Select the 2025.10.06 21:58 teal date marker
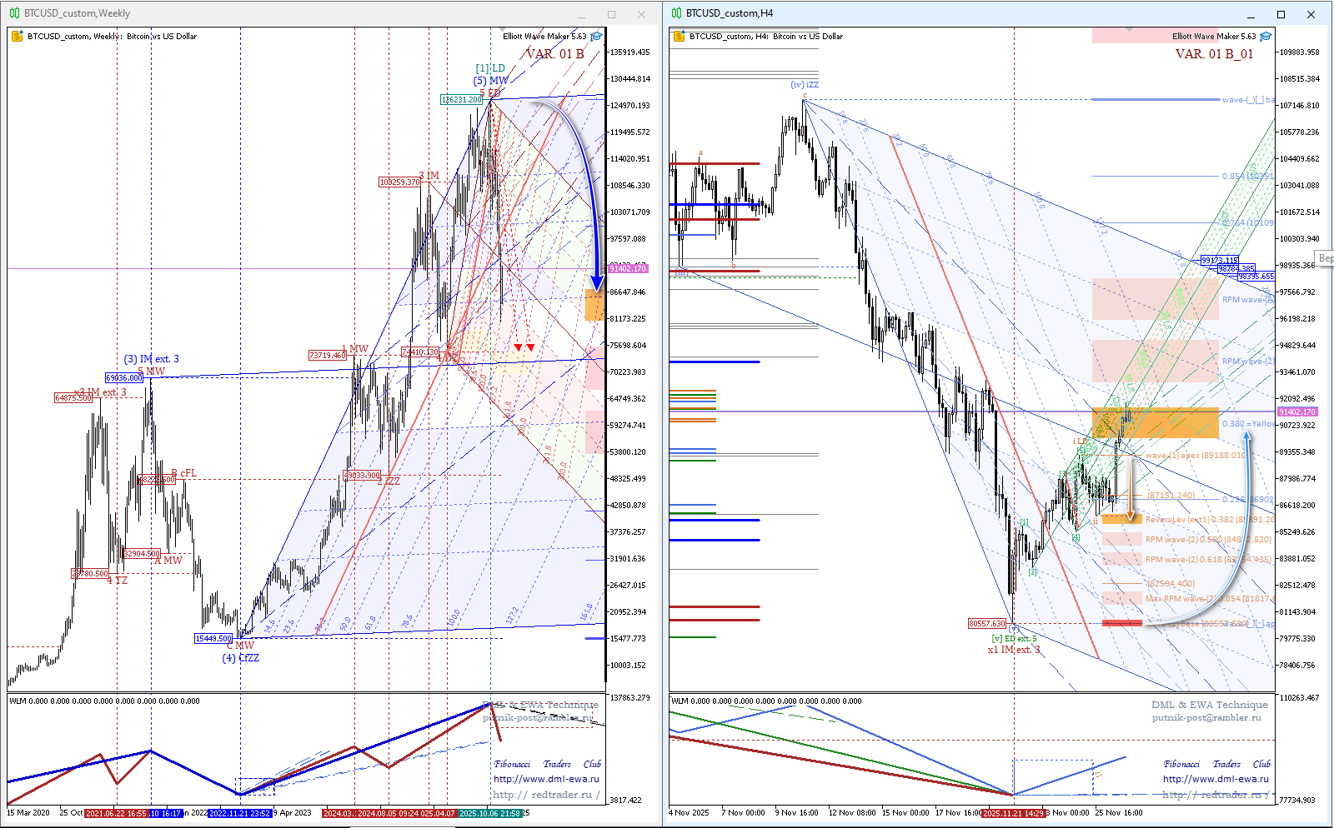Image resolution: width=1334 pixels, height=828 pixels. click(490, 813)
